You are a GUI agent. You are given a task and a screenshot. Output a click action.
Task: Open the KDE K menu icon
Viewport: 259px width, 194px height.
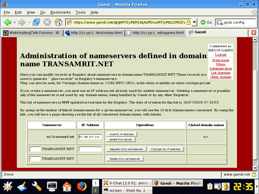click(7, 187)
